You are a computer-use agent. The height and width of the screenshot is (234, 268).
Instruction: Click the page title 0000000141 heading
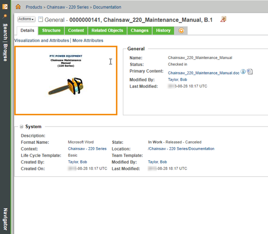[141, 20]
